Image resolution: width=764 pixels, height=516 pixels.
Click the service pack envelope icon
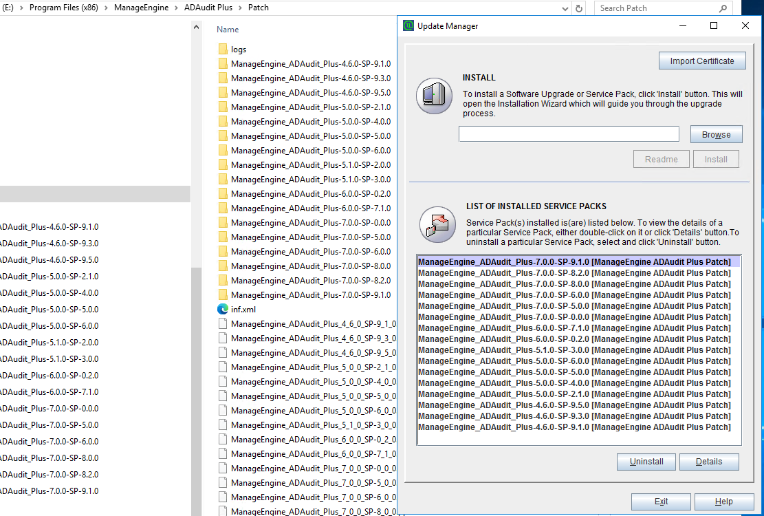437,225
